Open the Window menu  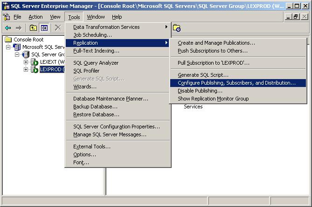click(96, 17)
